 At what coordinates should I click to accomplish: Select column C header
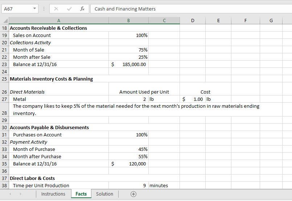(164, 21)
